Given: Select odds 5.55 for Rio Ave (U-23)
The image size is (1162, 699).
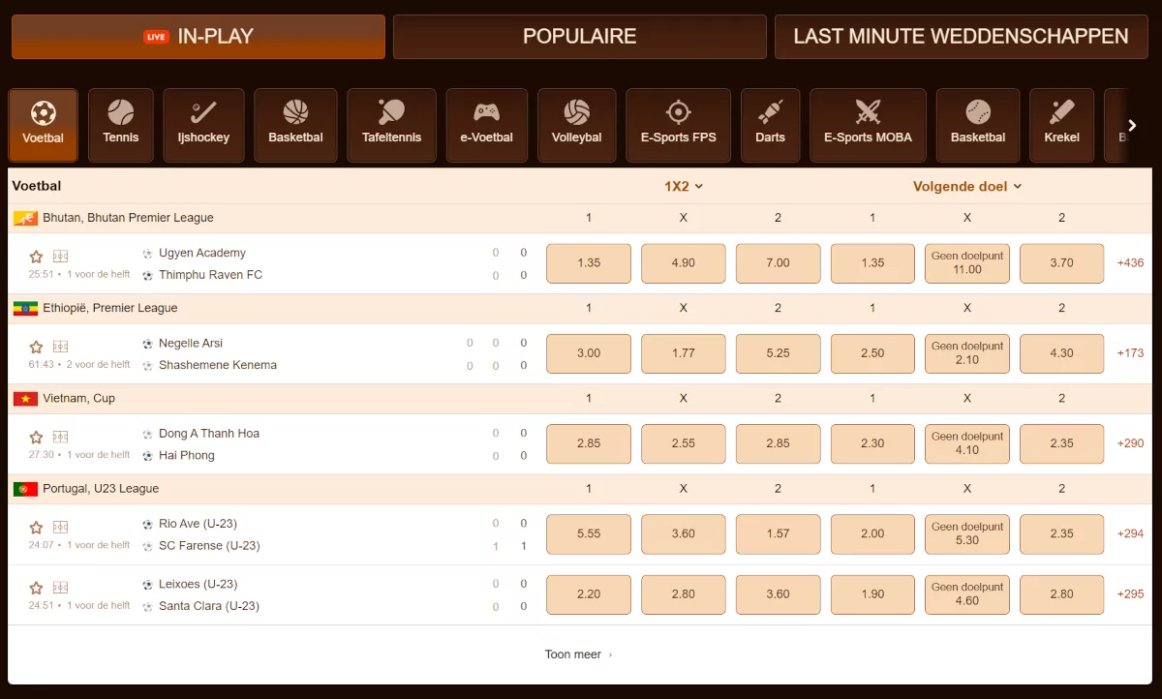Looking at the screenshot, I should (x=589, y=533).
